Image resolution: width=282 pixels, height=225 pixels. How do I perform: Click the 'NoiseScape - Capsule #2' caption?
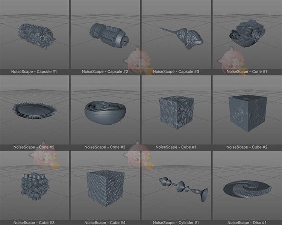point(105,71)
